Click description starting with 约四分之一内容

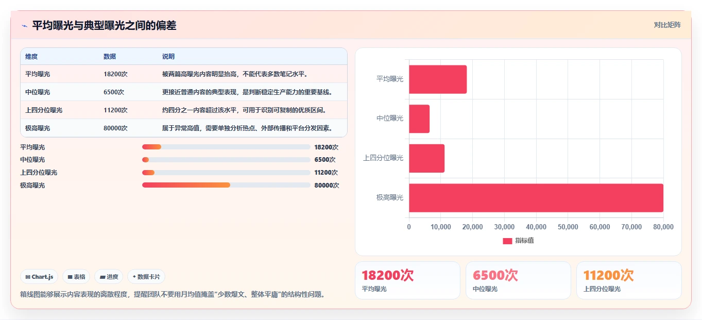[244, 110]
